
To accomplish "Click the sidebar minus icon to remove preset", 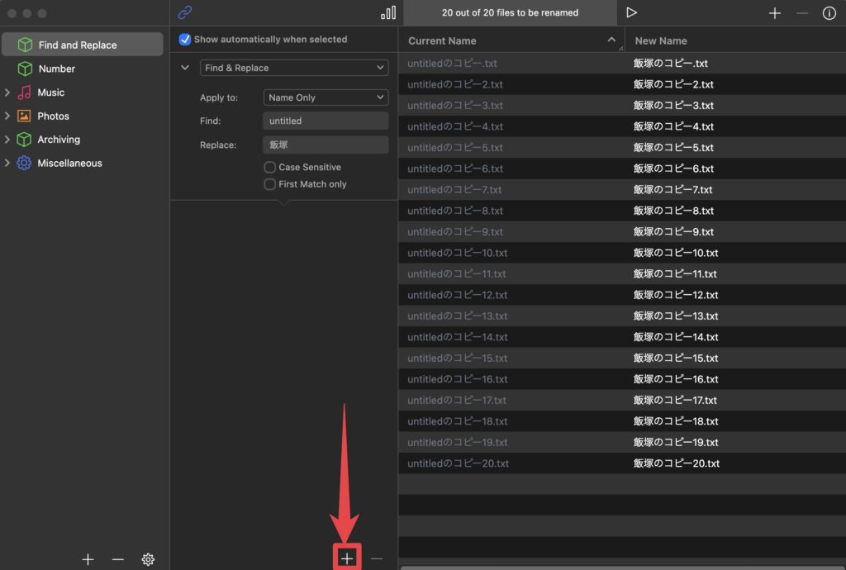I will [x=117, y=559].
